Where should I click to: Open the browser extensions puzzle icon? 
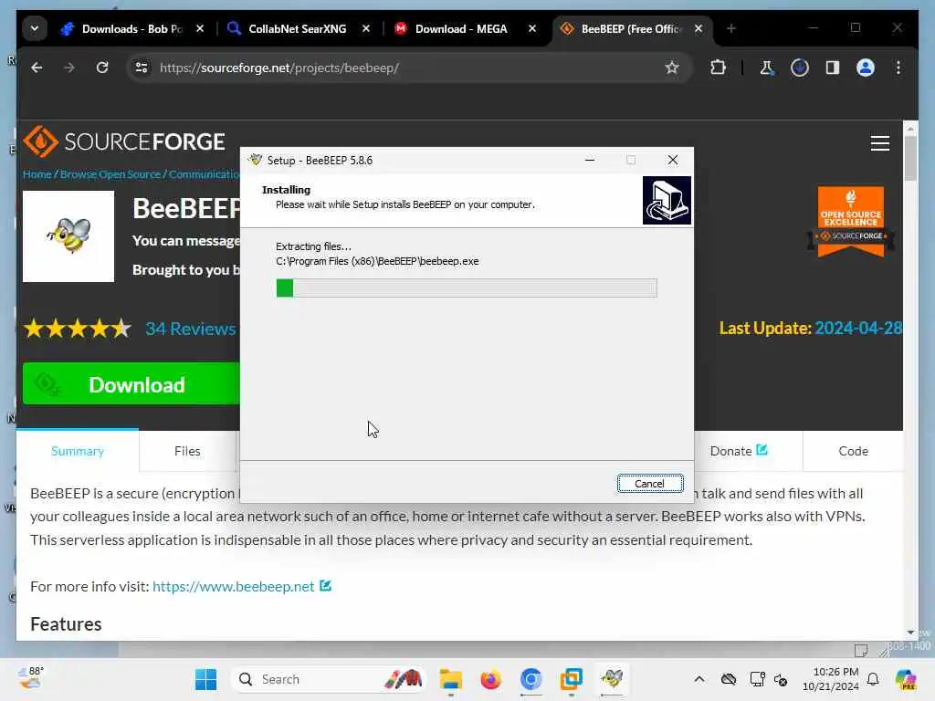pyautogui.click(x=718, y=68)
